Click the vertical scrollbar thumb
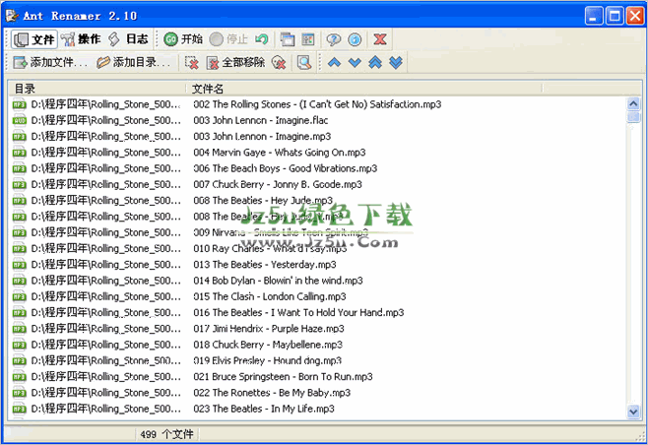 (x=633, y=117)
